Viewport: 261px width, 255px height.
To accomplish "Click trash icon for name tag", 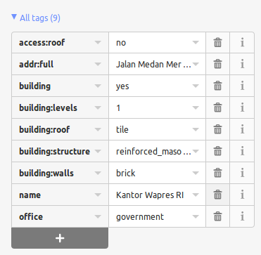I will [x=217, y=195].
